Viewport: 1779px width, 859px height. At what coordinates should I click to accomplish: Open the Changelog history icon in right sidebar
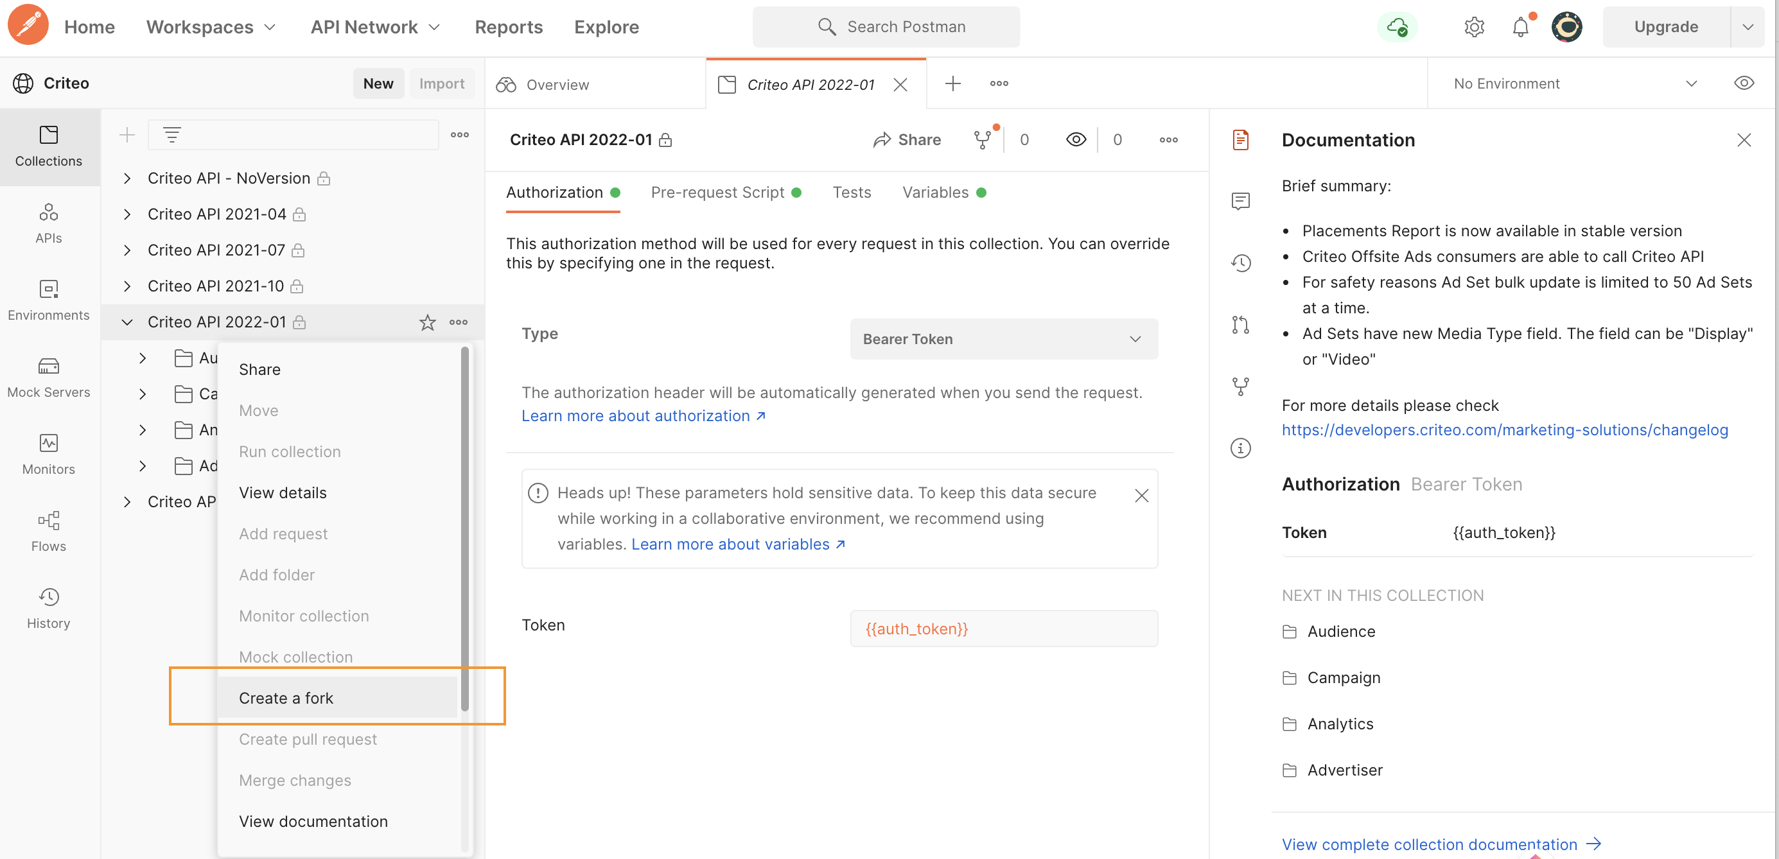pos(1240,263)
